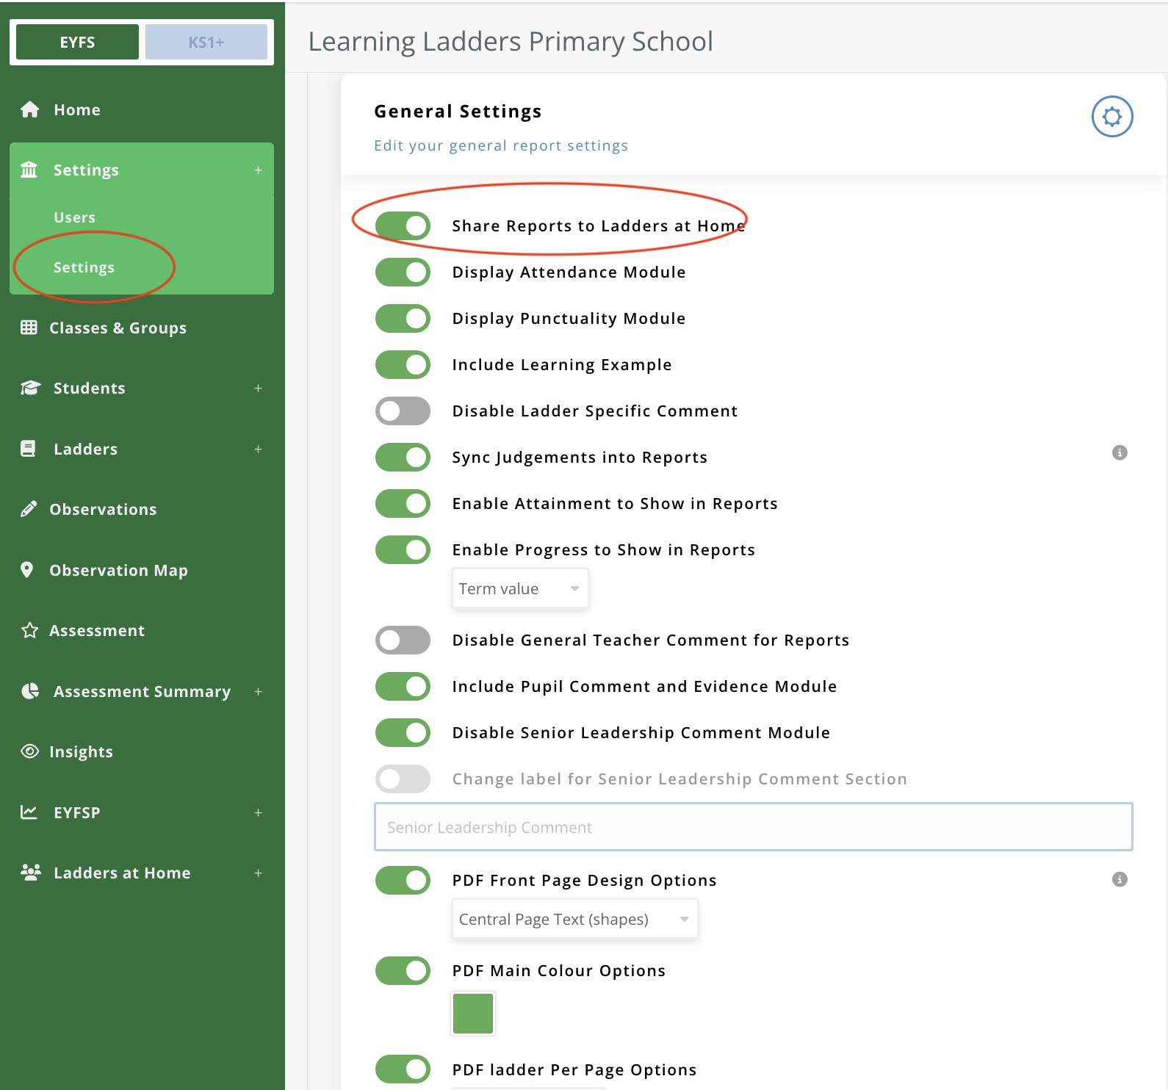Expand the Students sidebar submenu
The image size is (1168, 1090).
(x=258, y=388)
